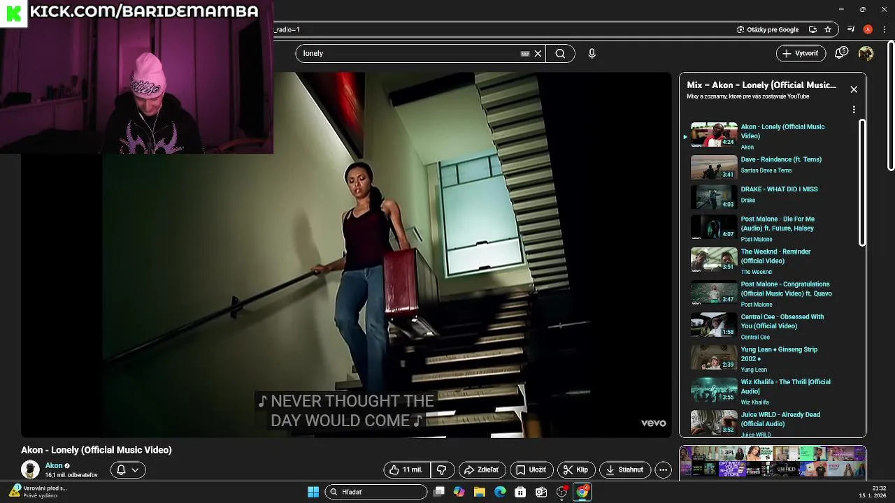Open Microsoft Store from the taskbar
Viewport: 895px width, 503px height.
point(520,492)
